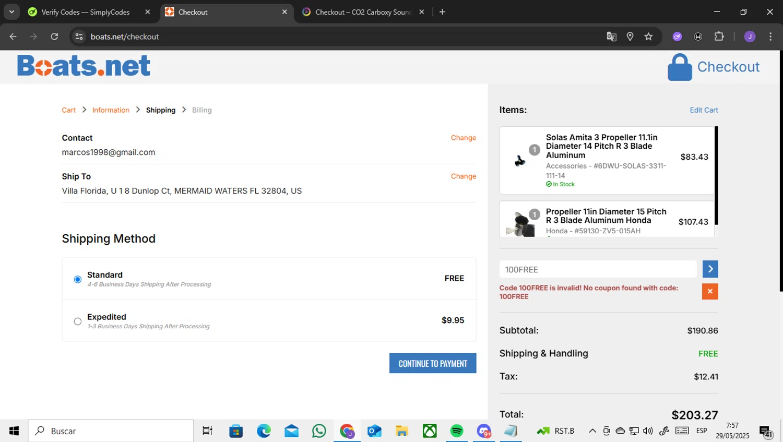
Task: Open the W circle extension icon
Action: point(698,37)
